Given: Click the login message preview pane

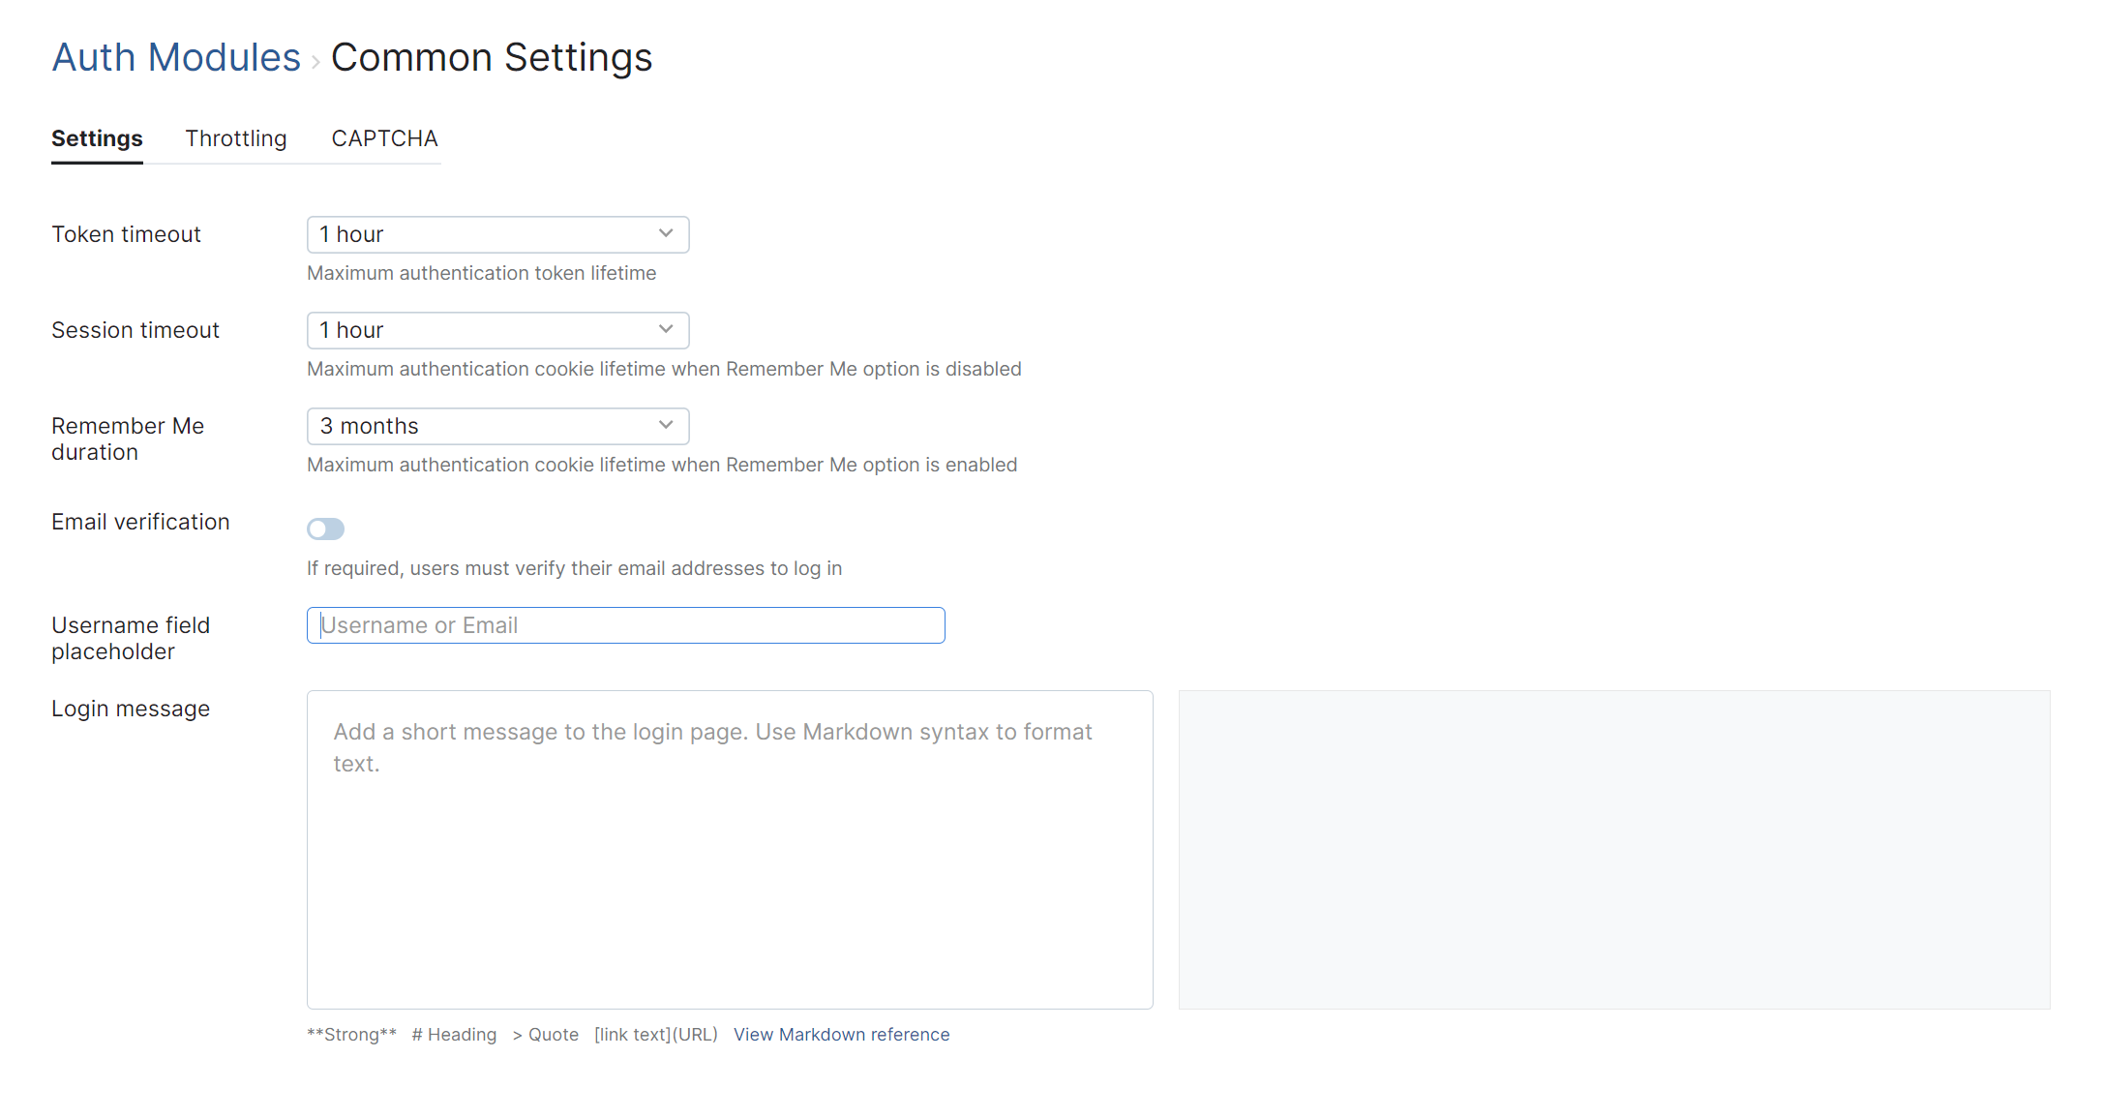Looking at the screenshot, I should click(1613, 849).
